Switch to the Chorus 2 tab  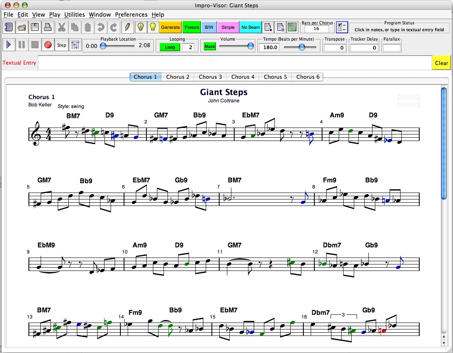point(178,77)
